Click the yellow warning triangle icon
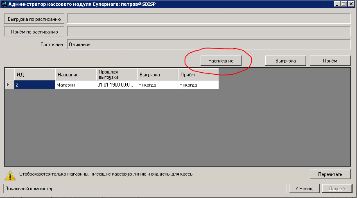 pyautogui.click(x=10, y=174)
